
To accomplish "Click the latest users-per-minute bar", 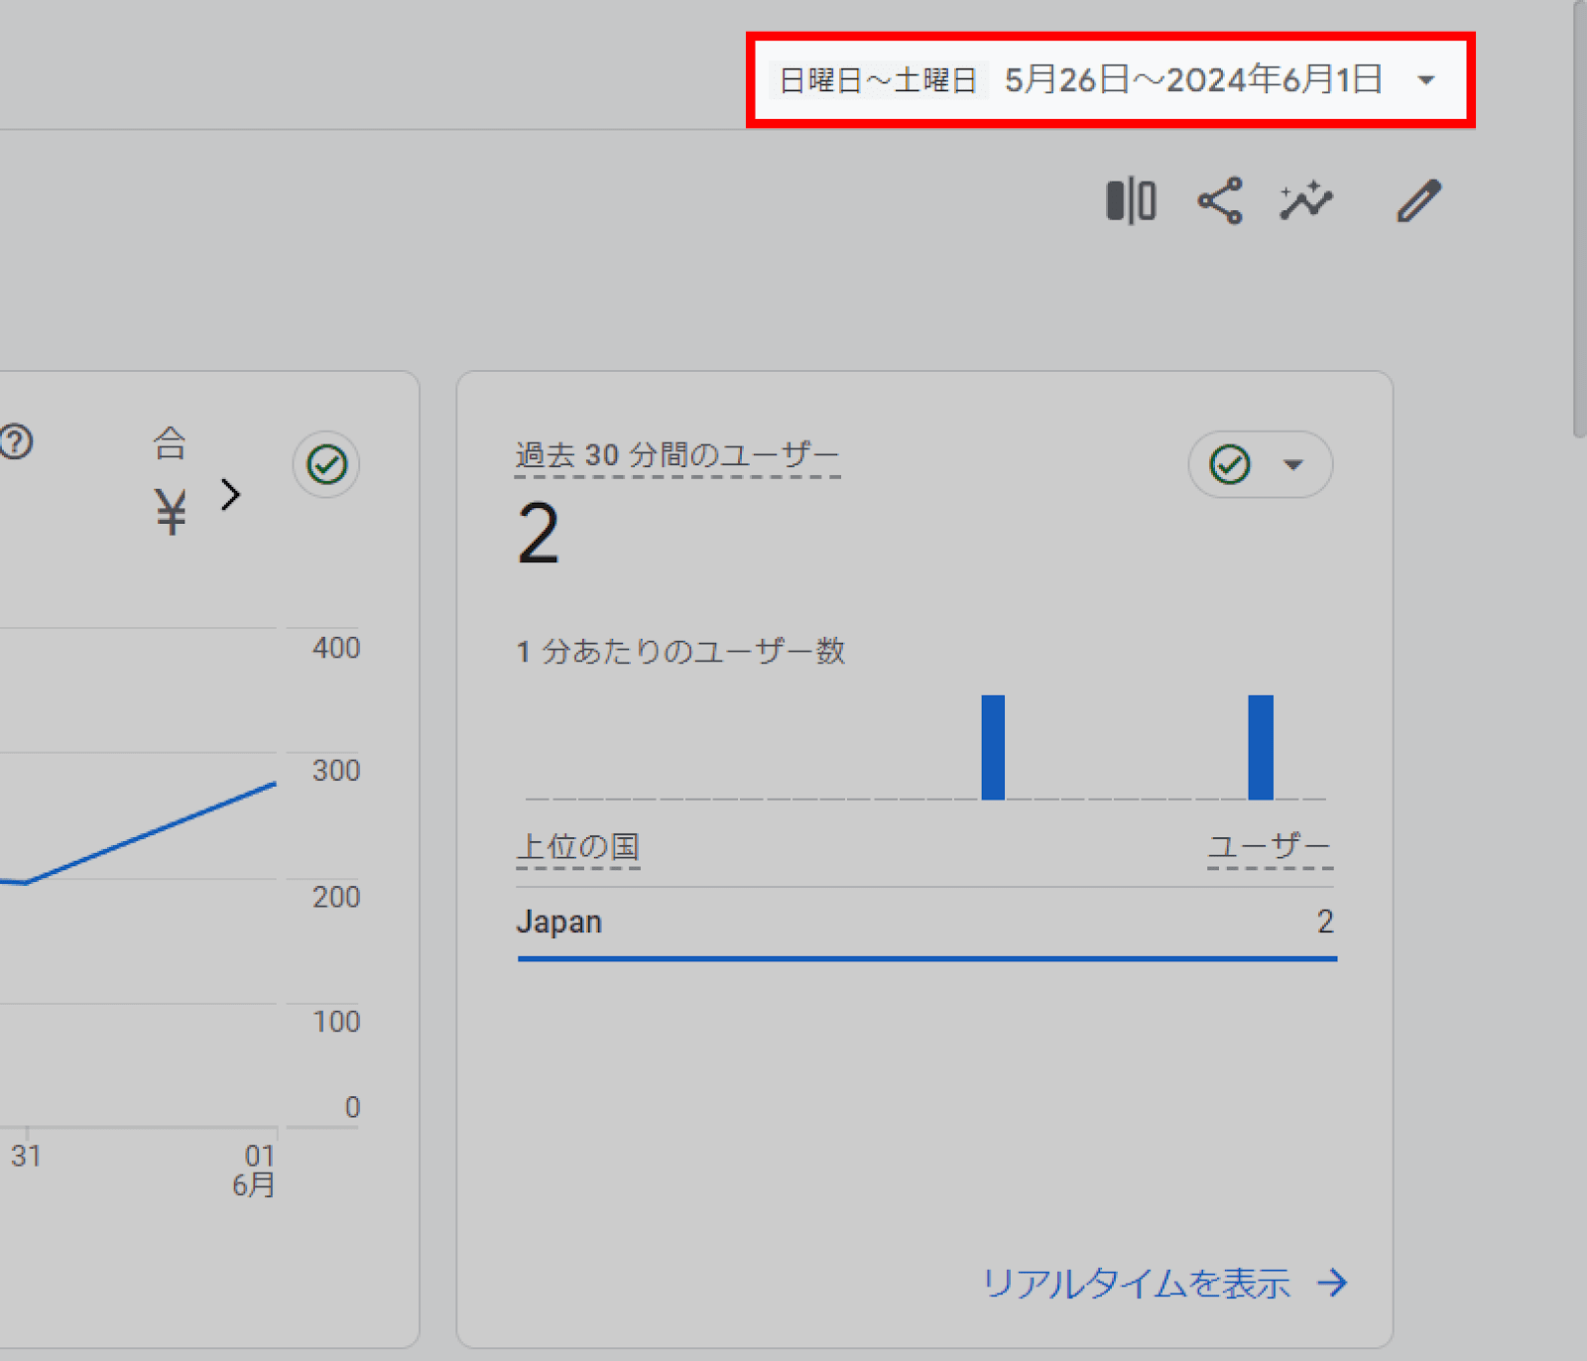I will (x=1261, y=747).
